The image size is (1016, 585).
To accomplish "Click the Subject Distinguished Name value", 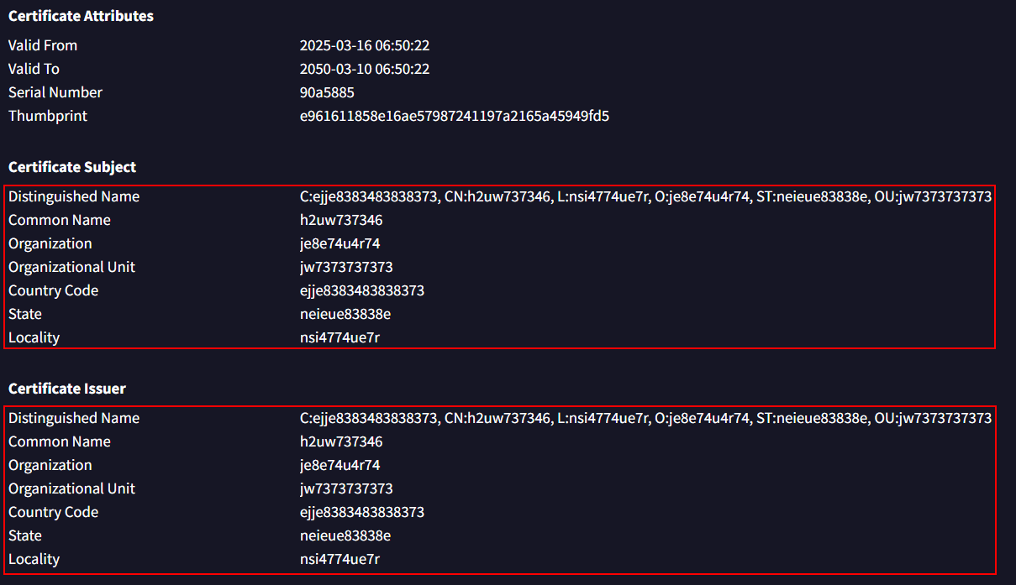I will coord(645,196).
